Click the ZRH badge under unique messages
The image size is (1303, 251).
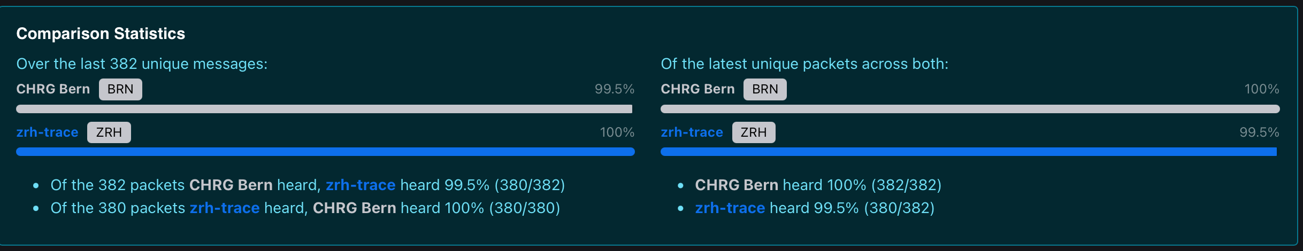(109, 132)
